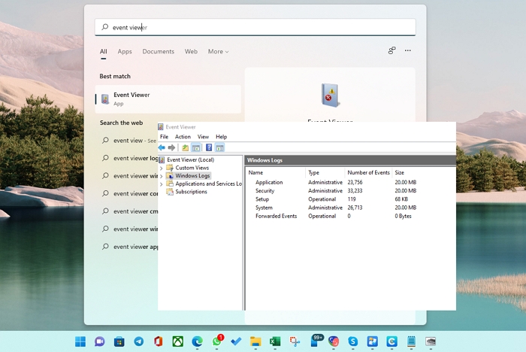Switch to the Apps search tab
Screen dimensions: 526x352
point(125,51)
